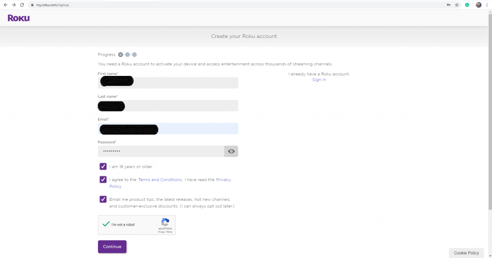The height and width of the screenshot is (258, 492).
Task: View site security lock icon info
Action: 32,5
